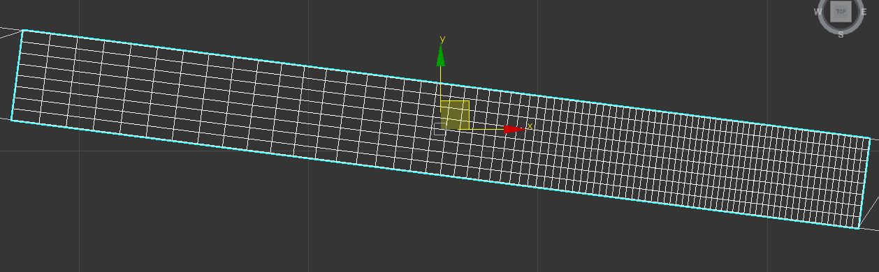Select the W compass label on ViewCube
The width and height of the screenshot is (879, 272).
[x=818, y=12]
